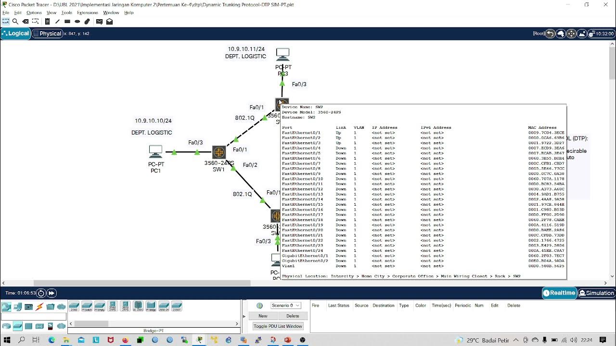Image resolution: width=616 pixels, height=346 pixels.
Task: Select the Miscellaneous folder category icon
Action: pyautogui.click(x=51, y=307)
